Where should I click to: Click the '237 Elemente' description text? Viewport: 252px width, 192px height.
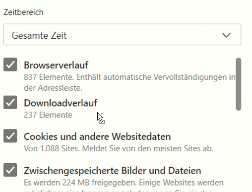click(48, 115)
